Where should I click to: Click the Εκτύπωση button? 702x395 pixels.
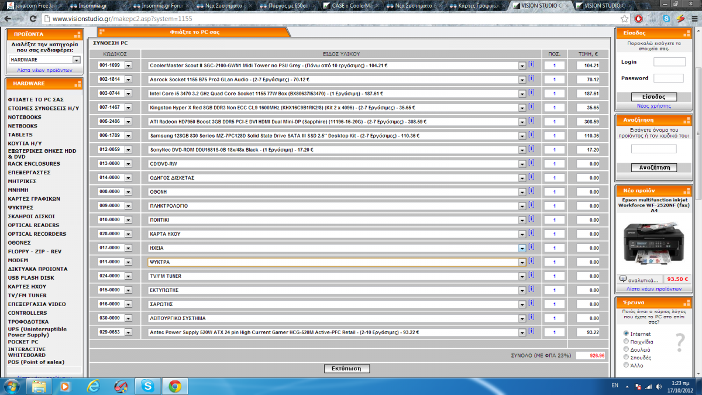tap(347, 369)
